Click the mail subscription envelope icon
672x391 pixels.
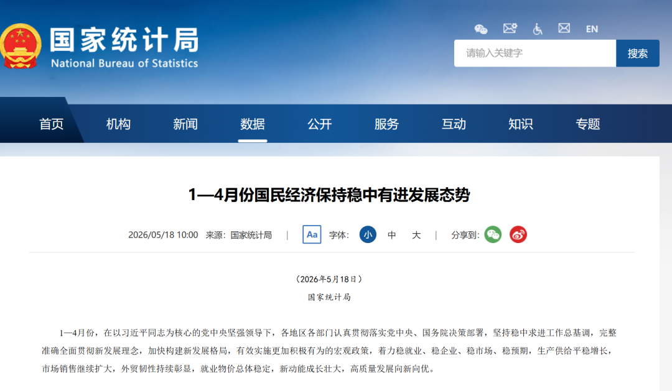510,29
